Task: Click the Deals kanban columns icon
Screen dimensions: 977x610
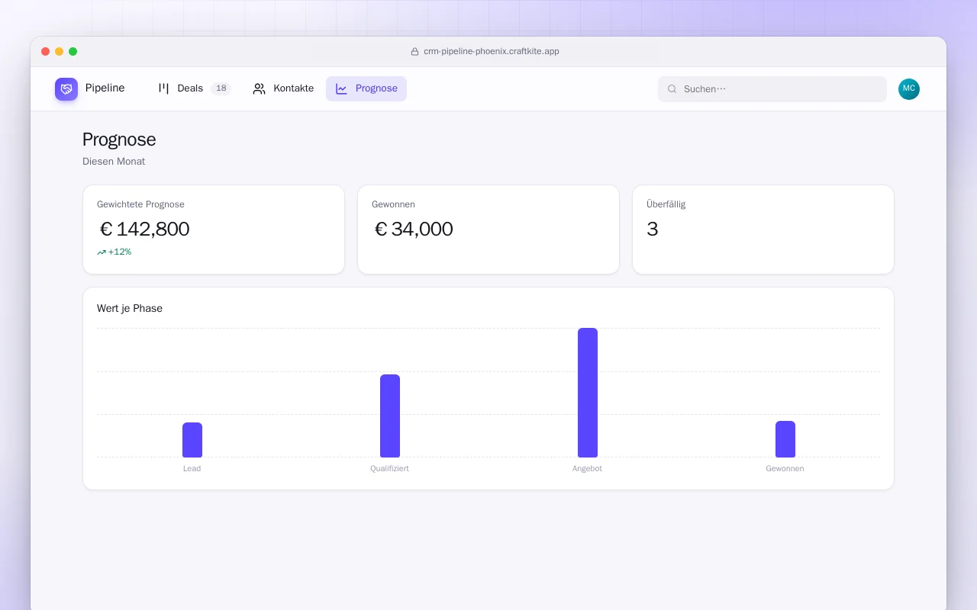Action: [163, 88]
